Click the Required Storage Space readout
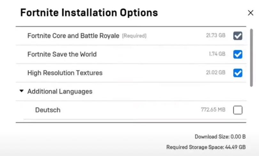This screenshot has width=259, height=156. coord(206,147)
